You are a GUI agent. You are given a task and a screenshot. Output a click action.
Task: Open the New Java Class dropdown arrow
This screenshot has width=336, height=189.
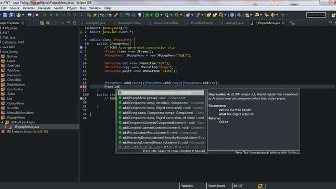point(202,15)
